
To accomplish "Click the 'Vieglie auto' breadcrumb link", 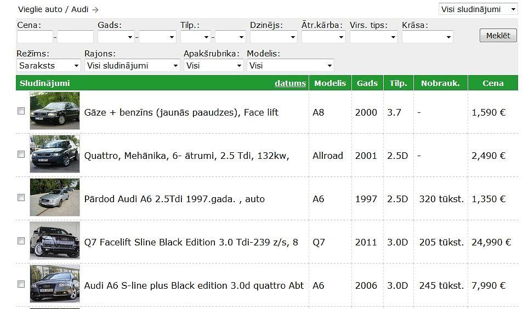I will point(40,9).
